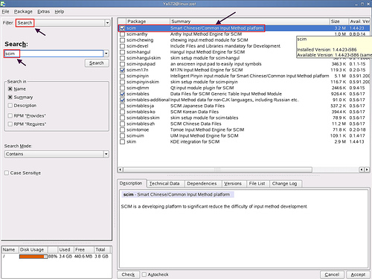Enable the Description search option
The image size is (372, 279).
10,106
